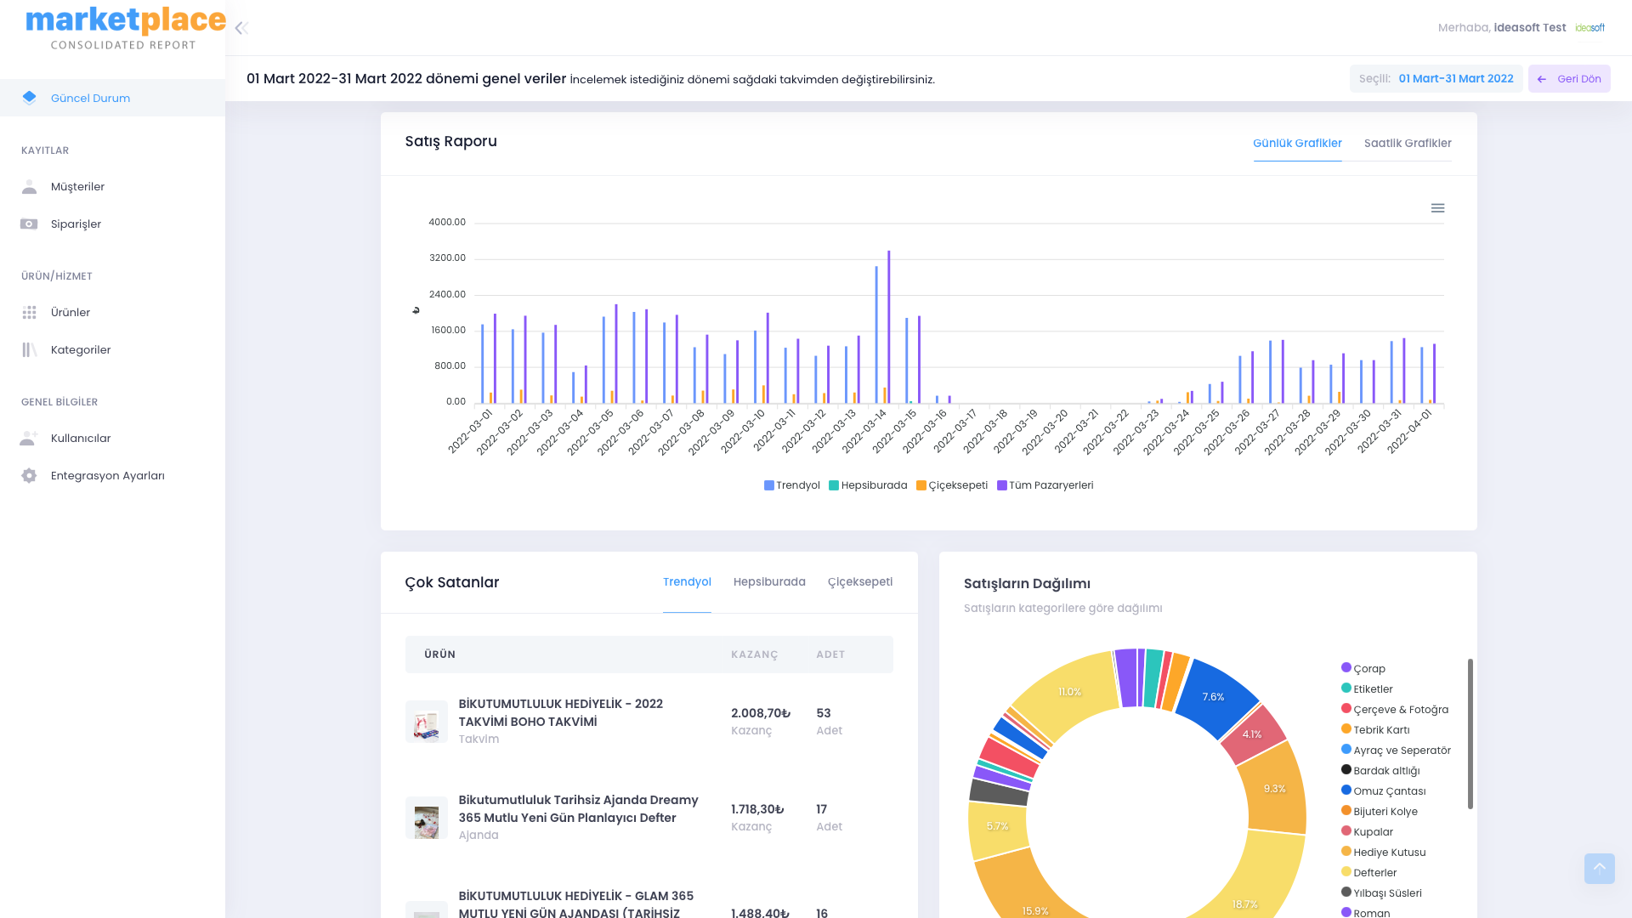Toggle Çorap category in pie legend
Screen dimensions: 1632x918
[1363, 668]
